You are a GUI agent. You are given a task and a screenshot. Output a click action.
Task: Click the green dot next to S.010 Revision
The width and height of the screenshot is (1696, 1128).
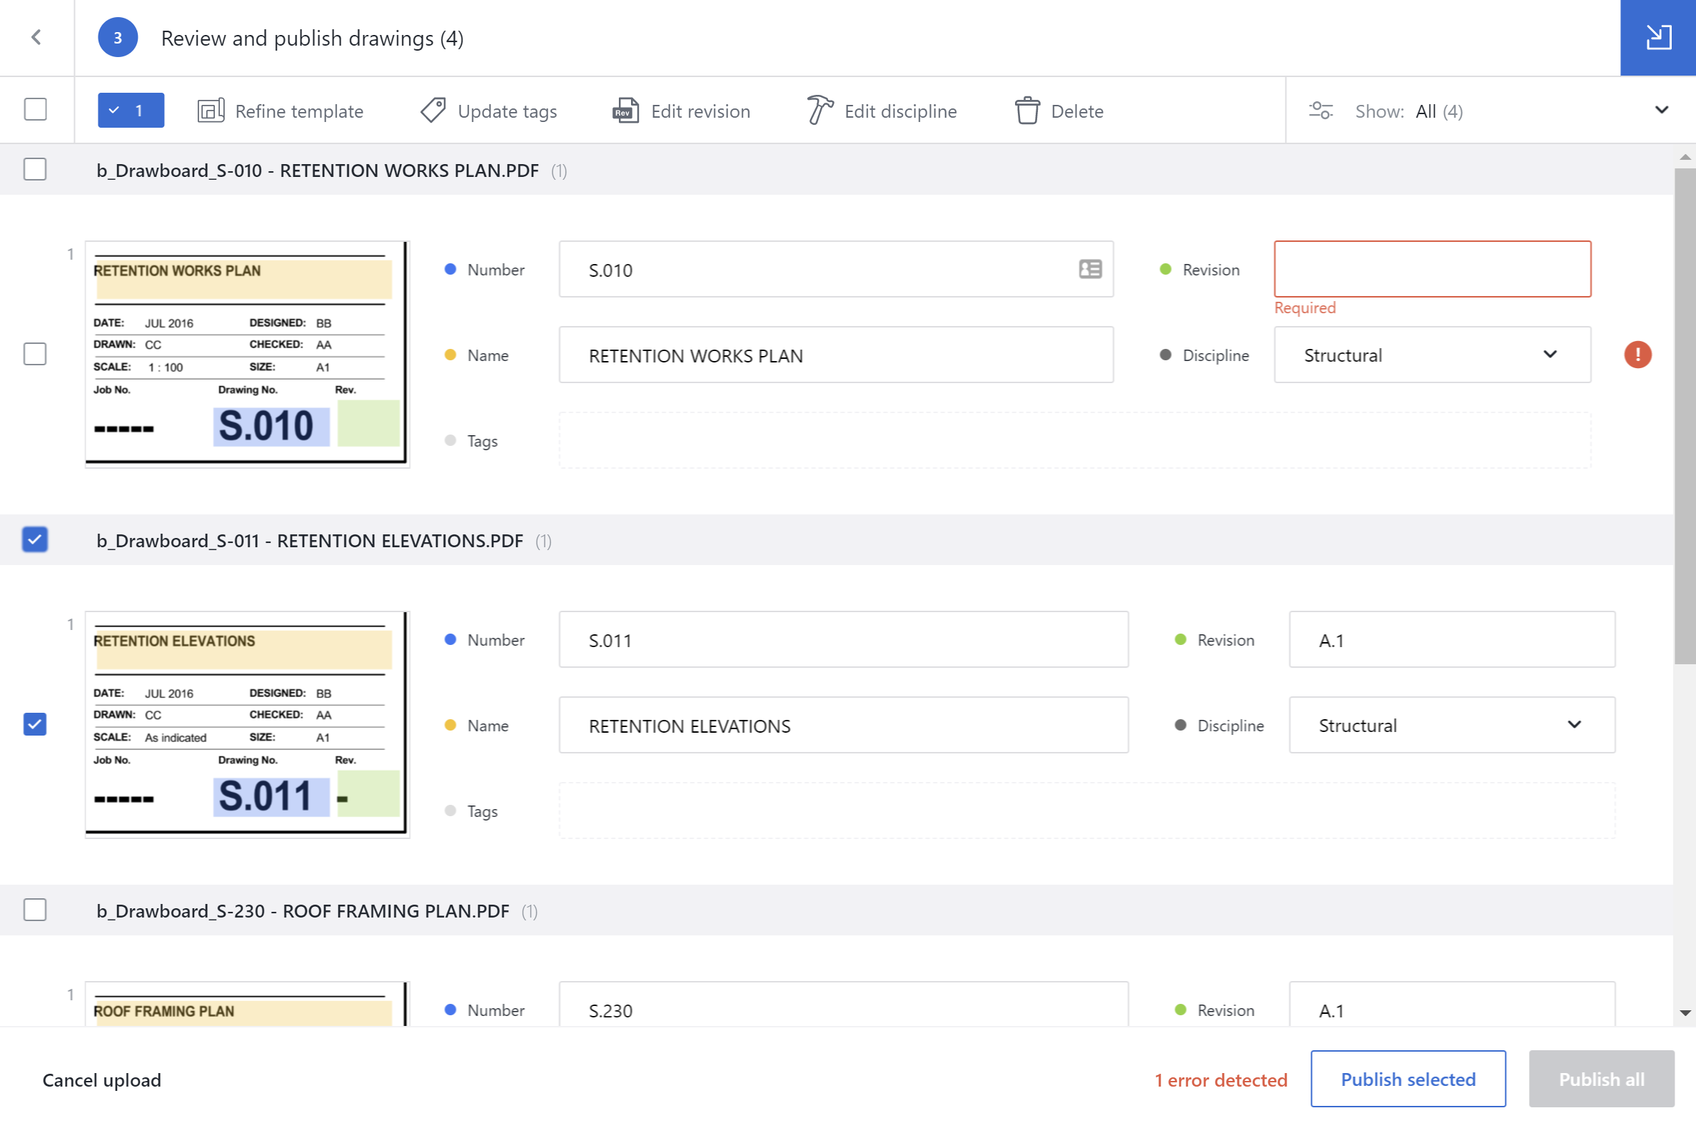tap(1166, 269)
